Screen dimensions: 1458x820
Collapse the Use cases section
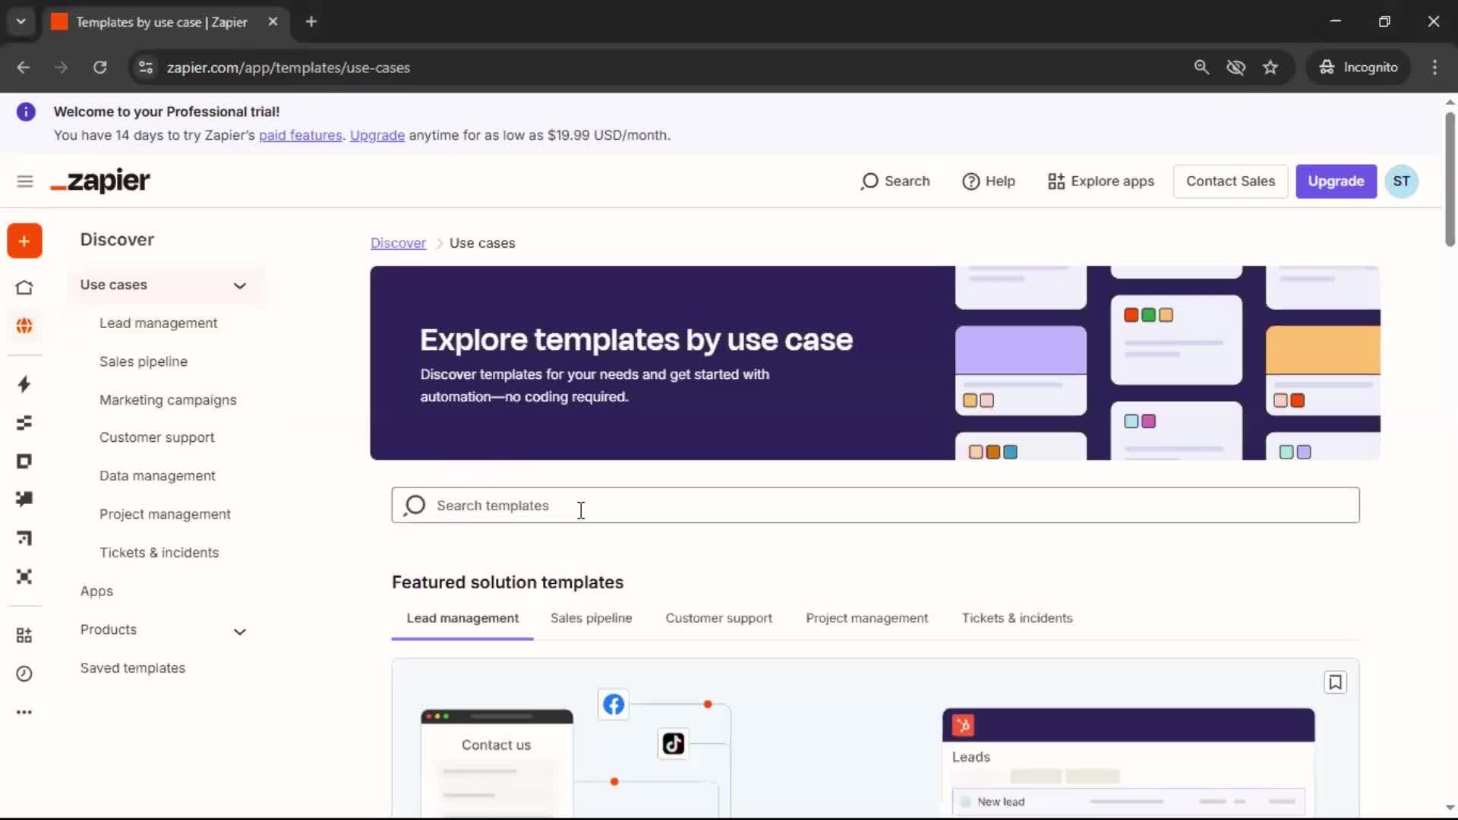240,285
